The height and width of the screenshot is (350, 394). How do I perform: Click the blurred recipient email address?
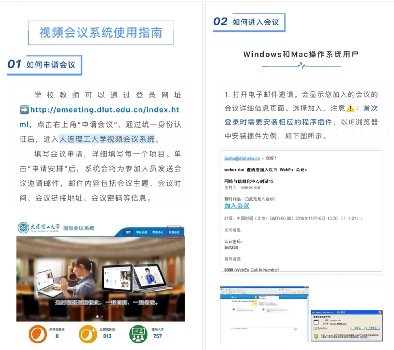tap(242, 158)
